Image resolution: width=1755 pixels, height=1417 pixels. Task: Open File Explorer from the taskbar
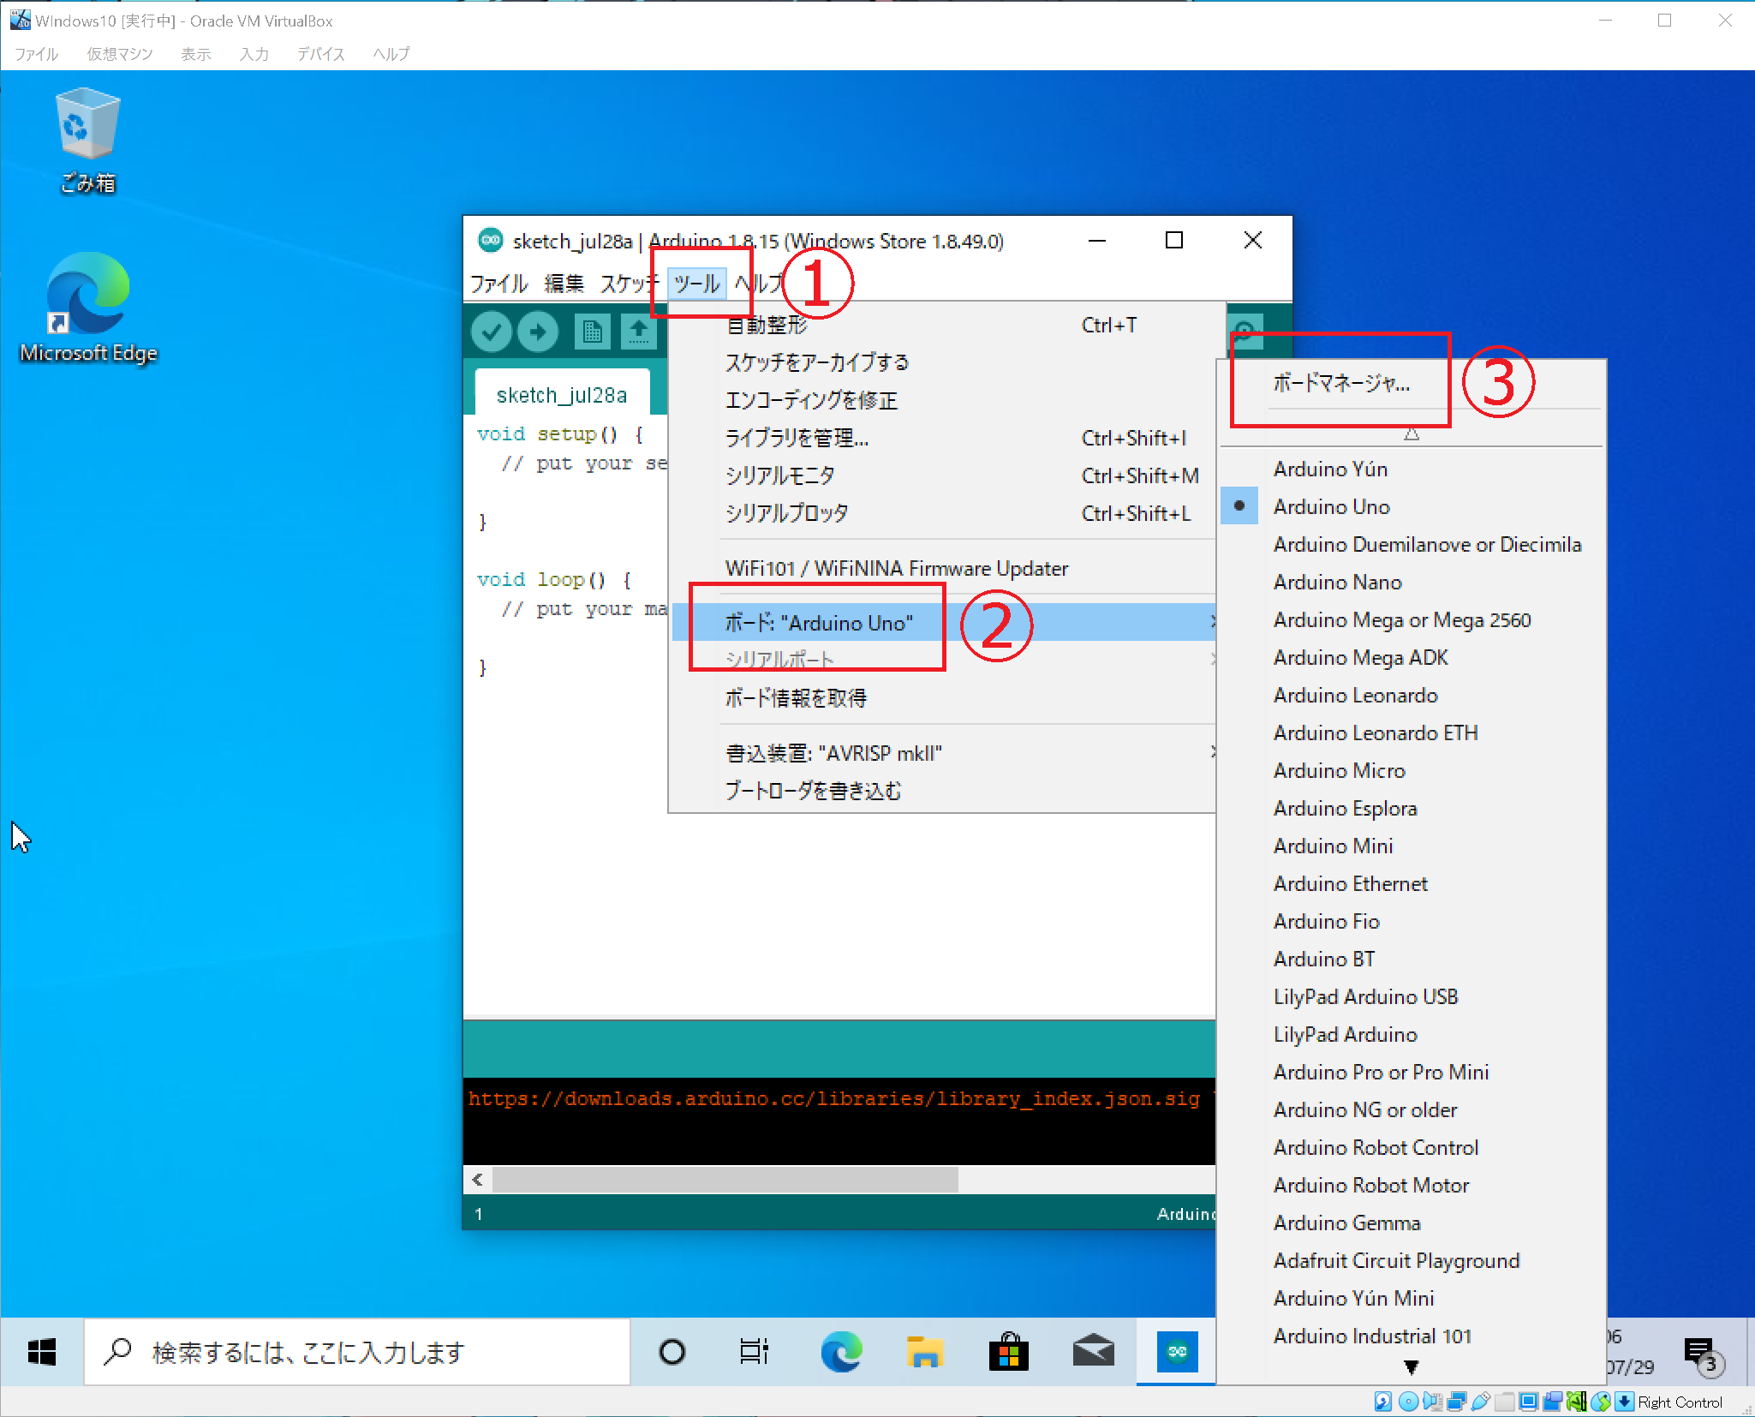tap(925, 1353)
